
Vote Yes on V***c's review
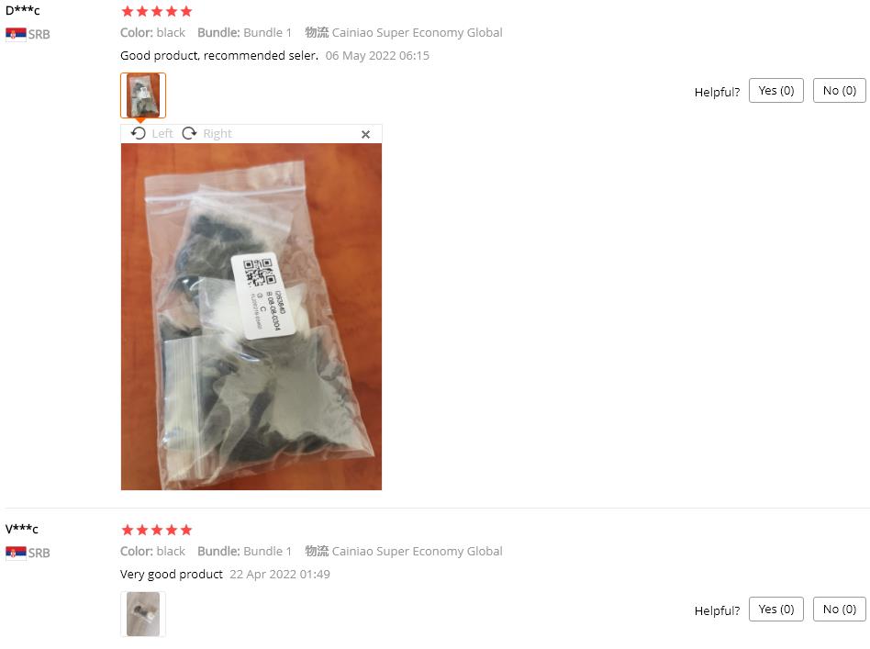776,609
